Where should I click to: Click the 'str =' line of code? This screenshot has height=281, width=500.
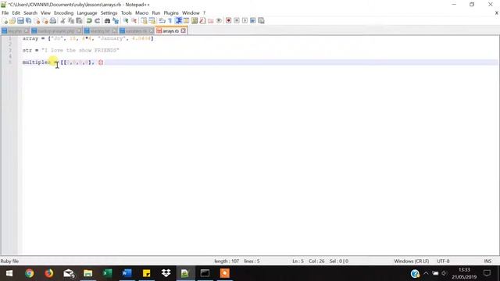pos(70,50)
